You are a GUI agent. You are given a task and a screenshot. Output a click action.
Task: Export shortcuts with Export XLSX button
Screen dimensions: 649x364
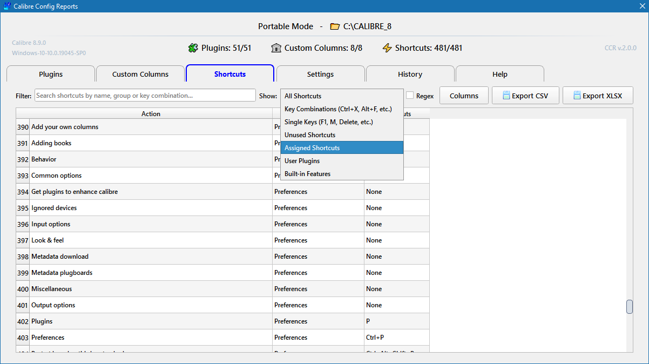(x=598, y=96)
